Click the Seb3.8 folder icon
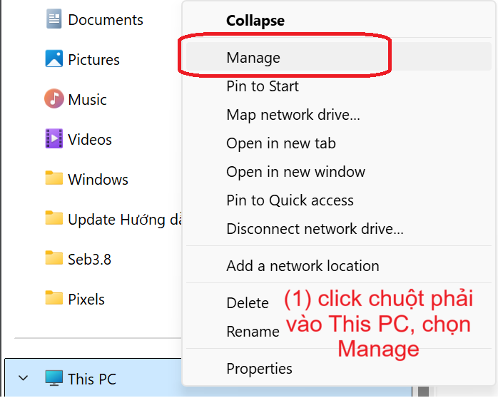 pyautogui.click(x=54, y=259)
